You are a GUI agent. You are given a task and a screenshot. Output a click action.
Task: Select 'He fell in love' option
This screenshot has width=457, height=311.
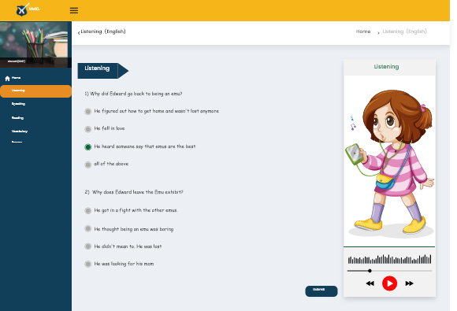coord(87,129)
